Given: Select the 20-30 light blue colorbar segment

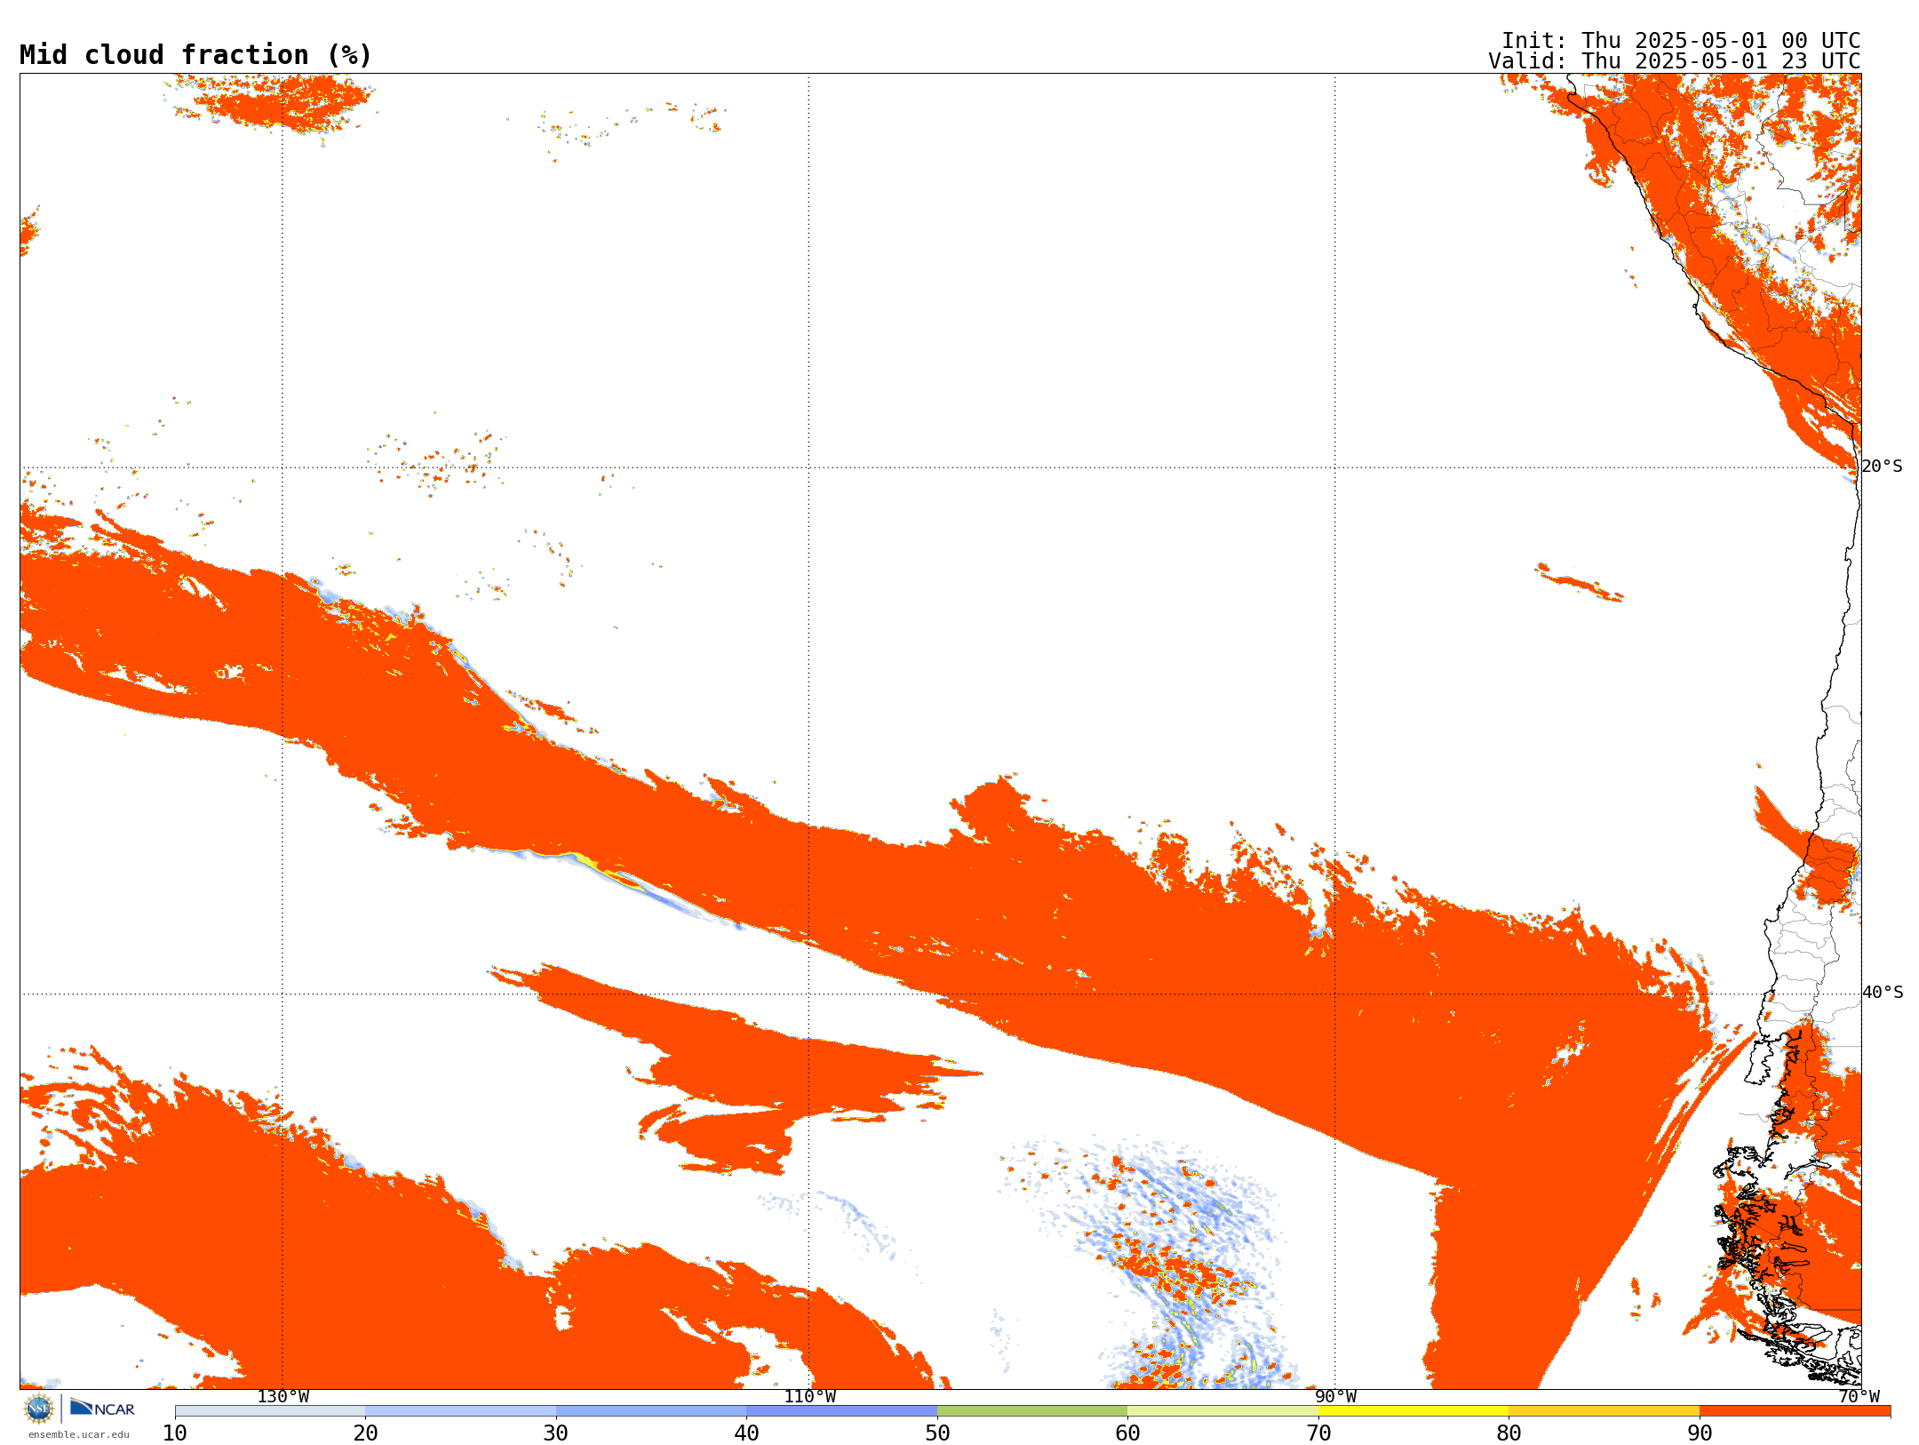Looking at the screenshot, I should (460, 1411).
